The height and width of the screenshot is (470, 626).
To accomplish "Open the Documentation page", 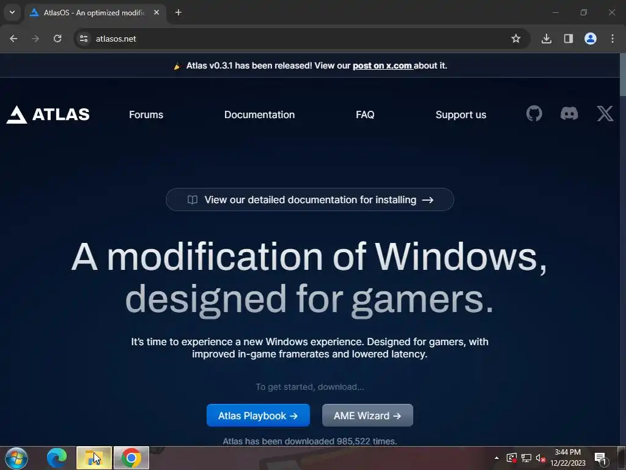I will coord(259,114).
